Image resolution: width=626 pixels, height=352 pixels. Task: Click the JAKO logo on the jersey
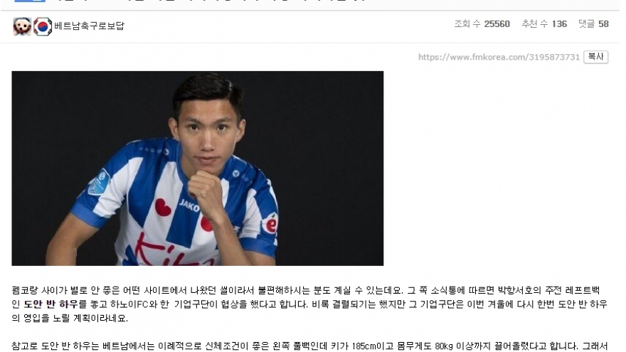189,206
